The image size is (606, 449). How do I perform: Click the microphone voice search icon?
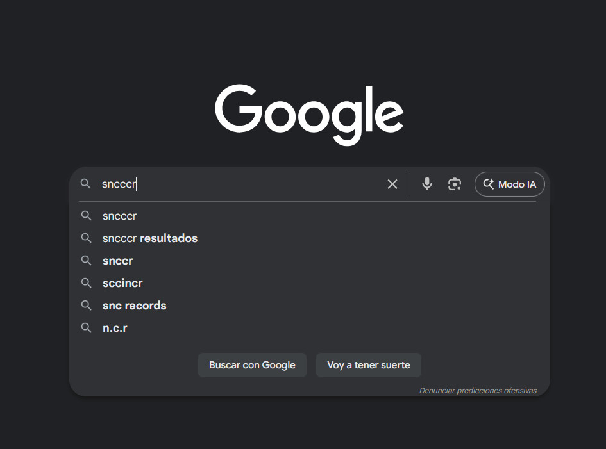pos(427,184)
